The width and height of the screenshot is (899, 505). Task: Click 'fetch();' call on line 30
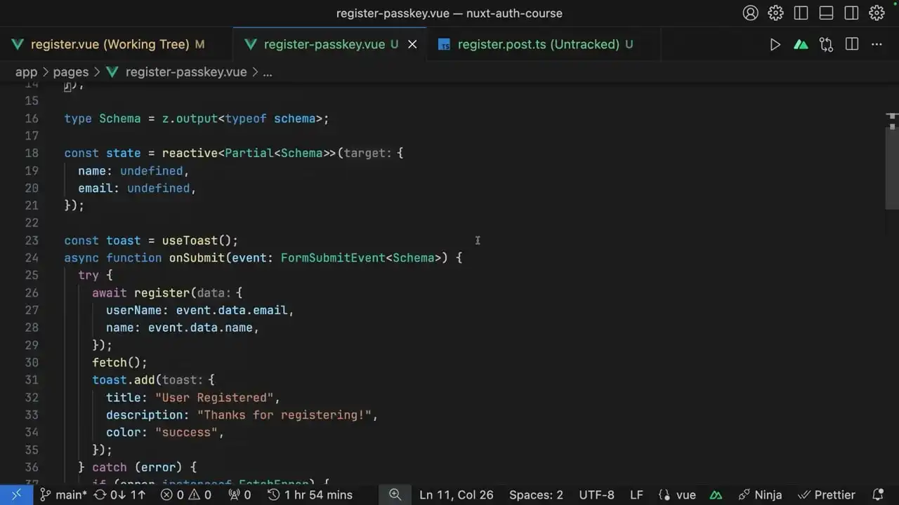tap(119, 363)
